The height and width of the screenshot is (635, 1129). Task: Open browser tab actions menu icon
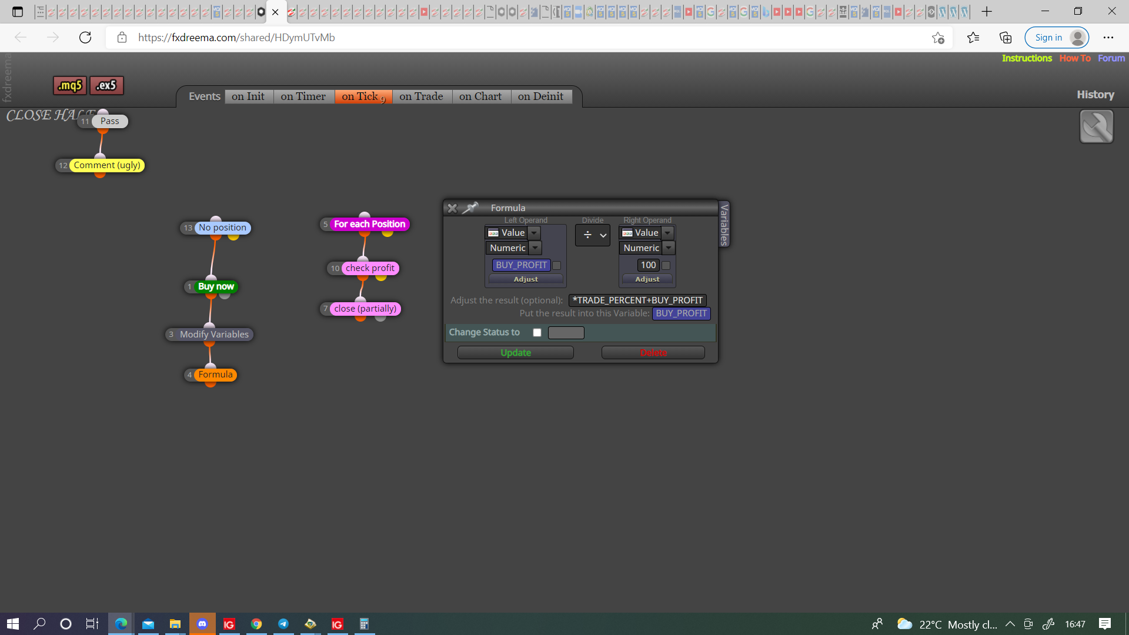click(x=18, y=12)
